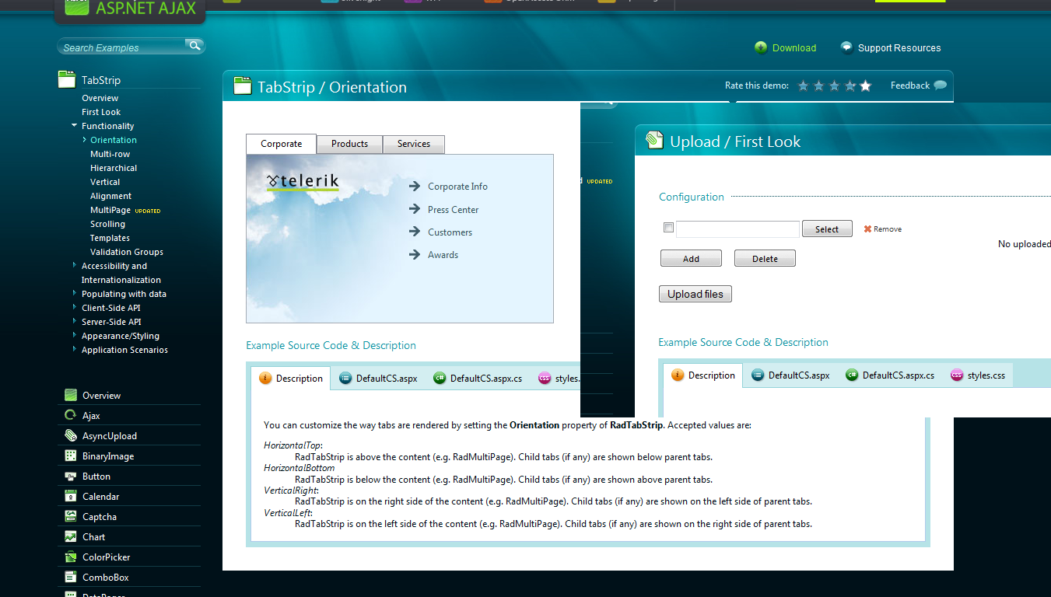This screenshot has height=597, width=1051.
Task: Click the ASP.NET AJAX logo
Action: pos(130,9)
